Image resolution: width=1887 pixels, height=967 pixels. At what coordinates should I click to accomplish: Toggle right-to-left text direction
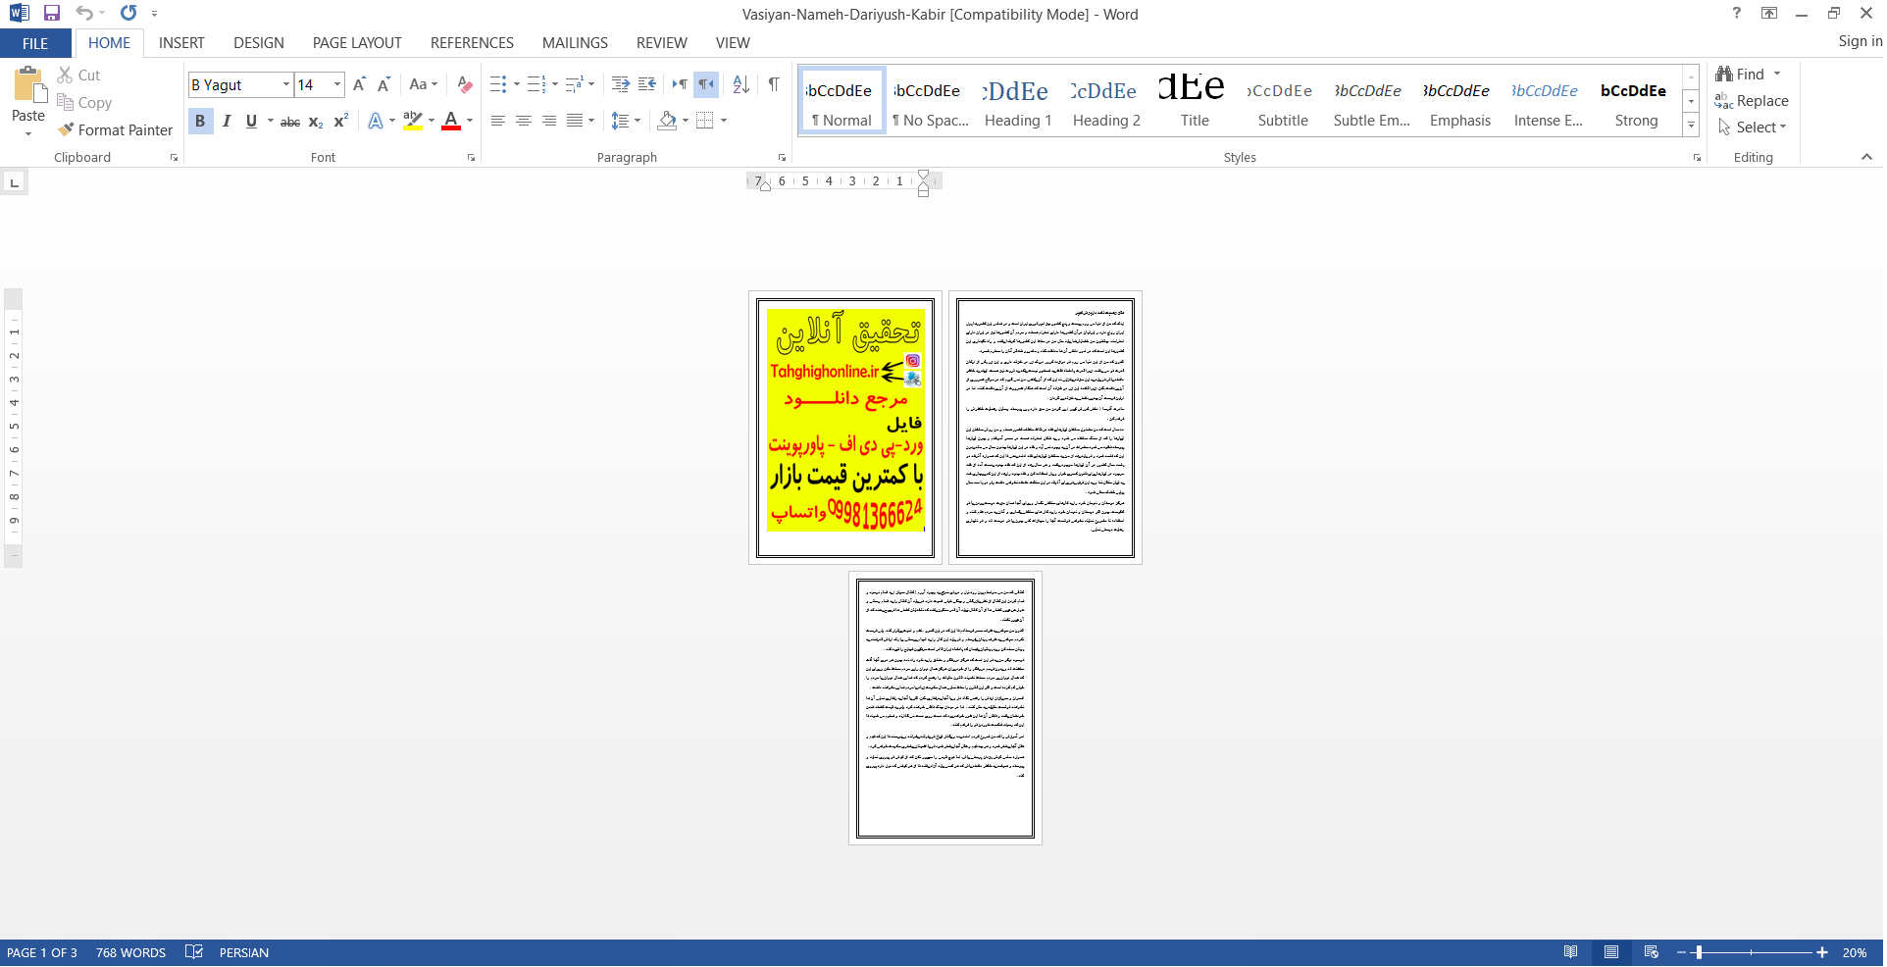tap(706, 84)
